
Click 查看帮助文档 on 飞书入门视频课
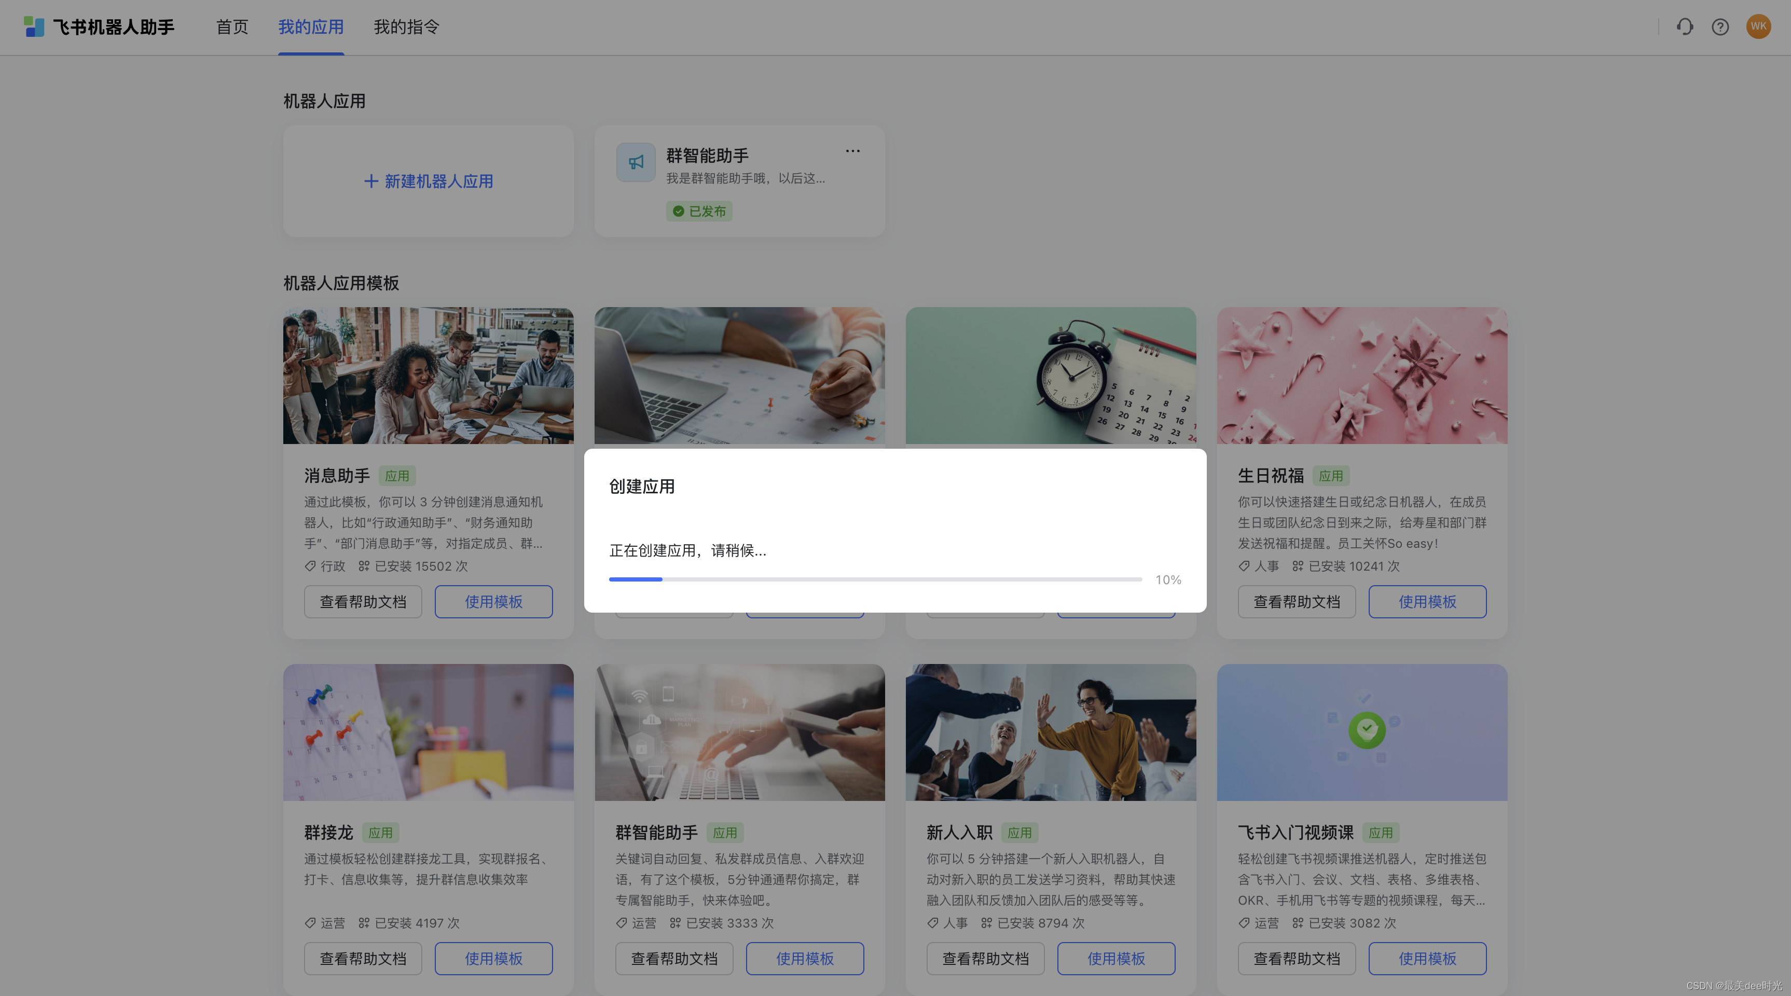(x=1297, y=958)
